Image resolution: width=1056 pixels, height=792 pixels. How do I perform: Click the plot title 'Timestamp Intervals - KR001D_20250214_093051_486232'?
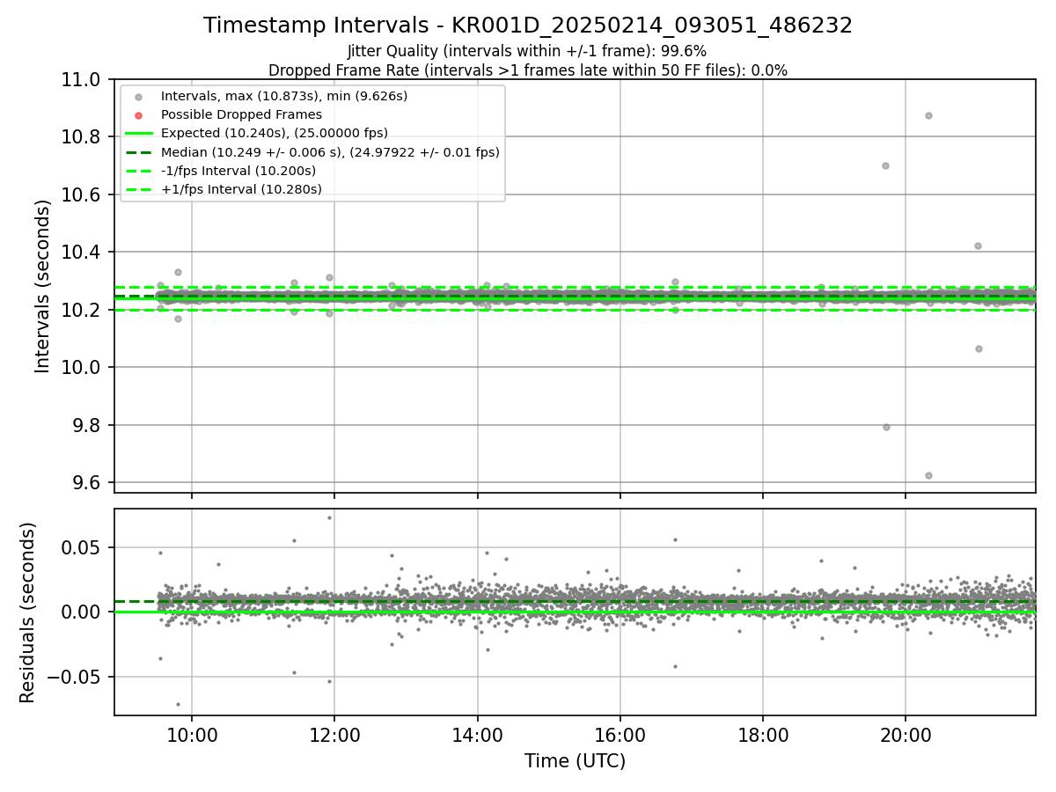pos(528,26)
